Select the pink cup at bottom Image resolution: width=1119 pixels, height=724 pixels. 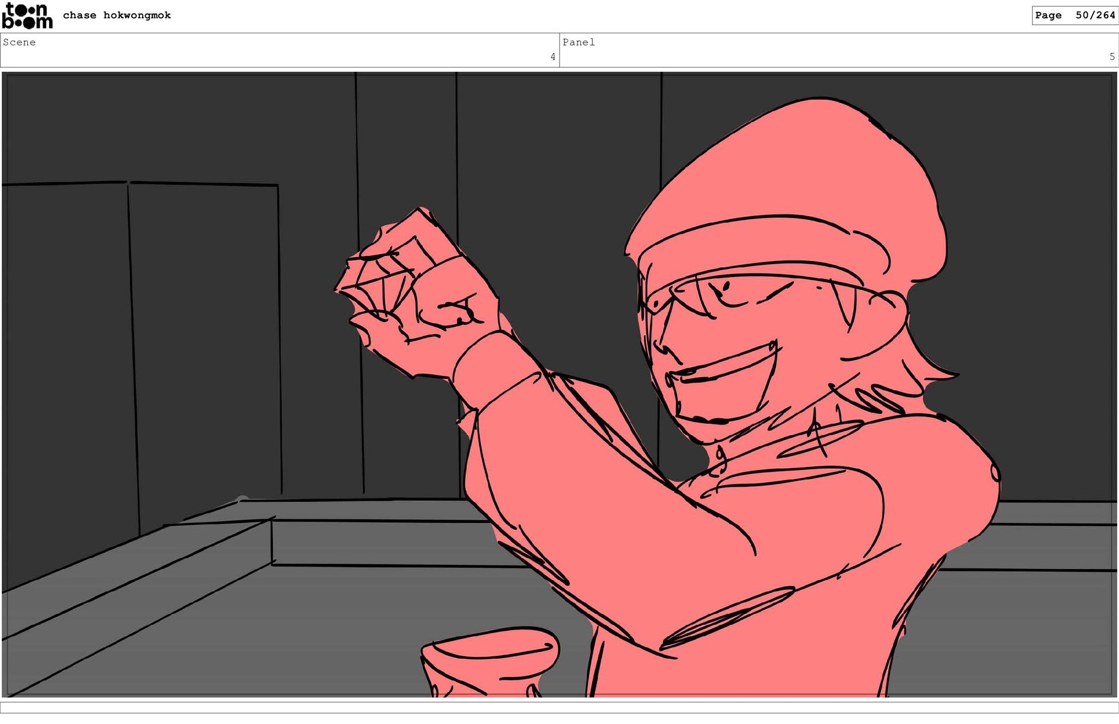[490, 662]
